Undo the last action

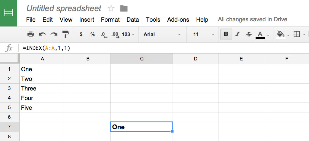[x=42, y=34]
